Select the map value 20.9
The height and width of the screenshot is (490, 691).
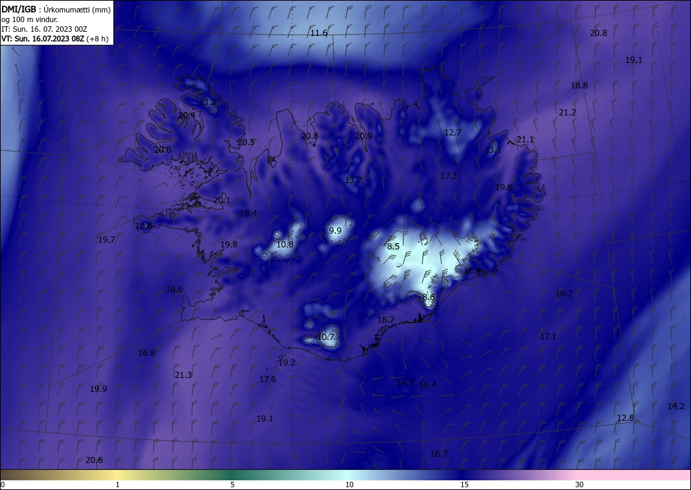click(x=363, y=135)
